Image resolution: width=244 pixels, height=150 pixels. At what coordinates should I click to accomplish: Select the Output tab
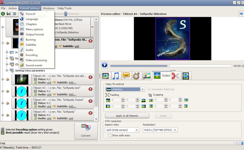(x=162, y=76)
